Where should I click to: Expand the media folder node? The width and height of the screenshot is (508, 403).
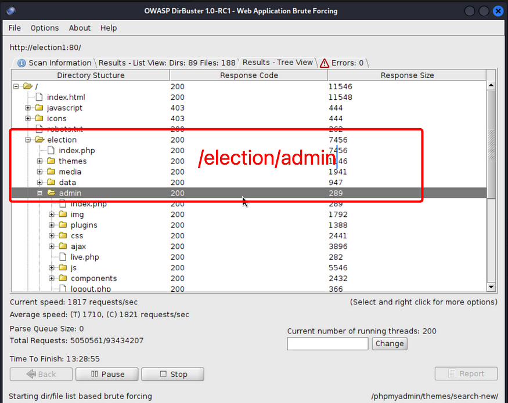[39, 172]
